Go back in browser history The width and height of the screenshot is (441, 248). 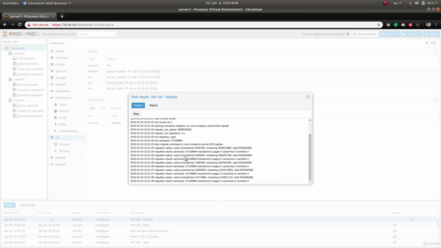pos(5,25)
